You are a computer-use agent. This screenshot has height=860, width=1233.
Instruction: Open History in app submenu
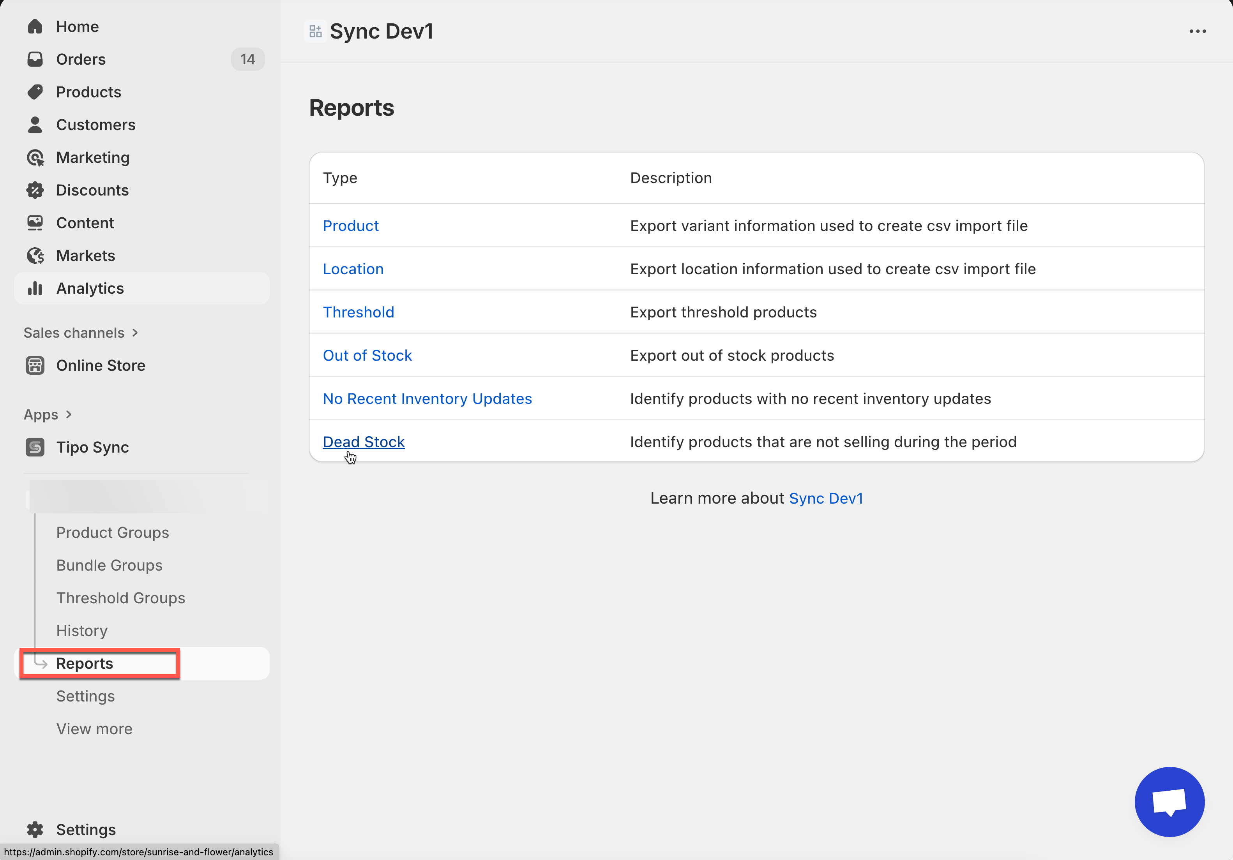click(81, 631)
